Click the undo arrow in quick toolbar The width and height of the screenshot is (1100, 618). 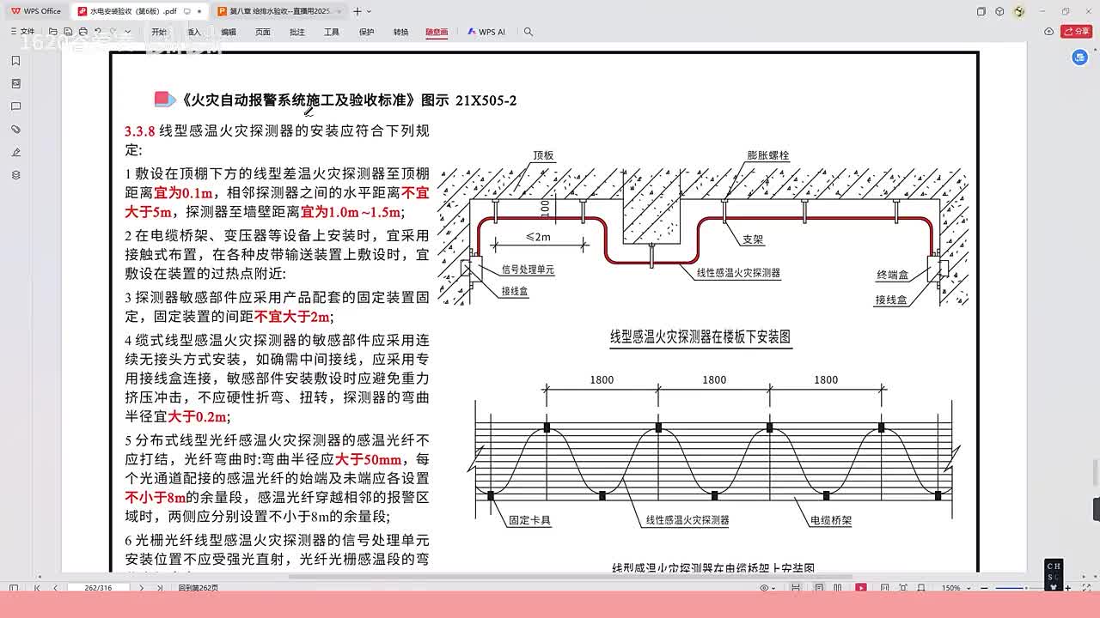coord(98,32)
